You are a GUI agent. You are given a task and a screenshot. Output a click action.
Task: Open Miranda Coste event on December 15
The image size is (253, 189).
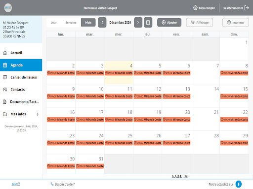click(x=234, y=96)
